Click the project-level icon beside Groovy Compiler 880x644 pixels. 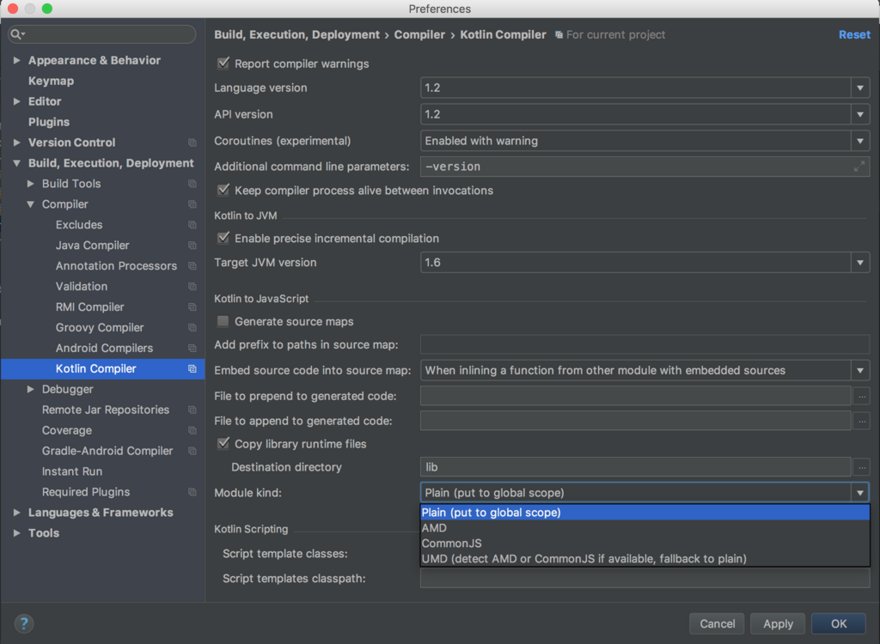tap(192, 328)
